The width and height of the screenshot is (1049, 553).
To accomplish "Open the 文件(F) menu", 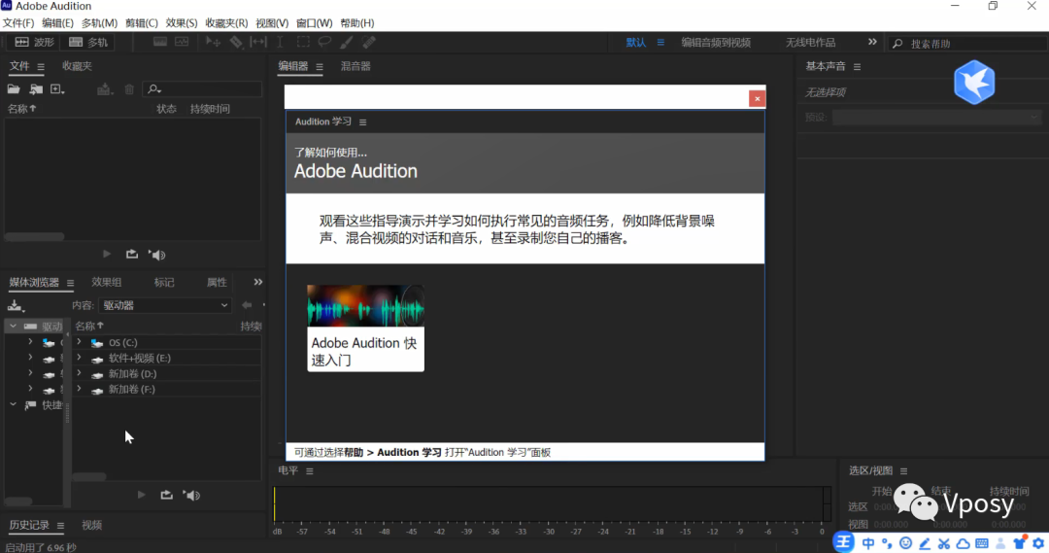I will (x=18, y=22).
